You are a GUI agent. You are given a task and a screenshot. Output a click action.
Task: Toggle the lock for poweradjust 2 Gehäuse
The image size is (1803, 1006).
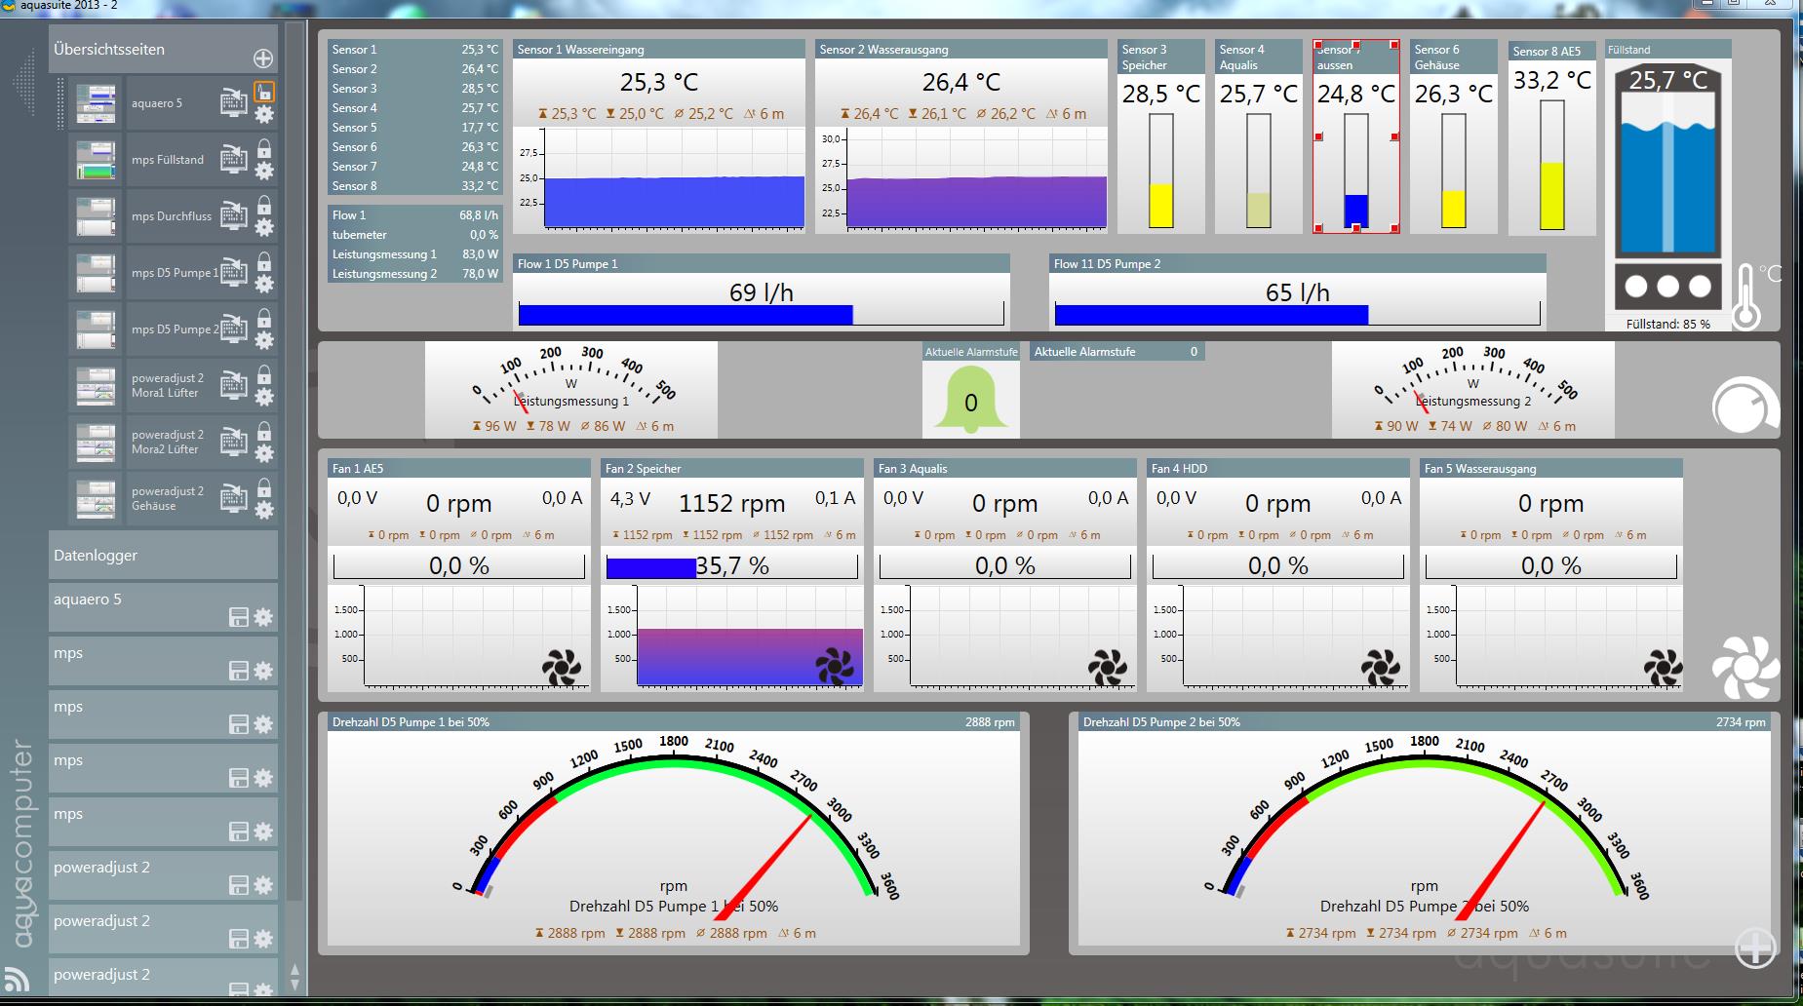[x=264, y=488]
